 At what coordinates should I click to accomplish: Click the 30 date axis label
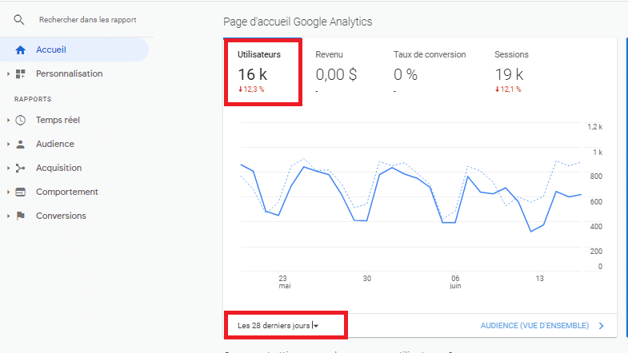367,278
